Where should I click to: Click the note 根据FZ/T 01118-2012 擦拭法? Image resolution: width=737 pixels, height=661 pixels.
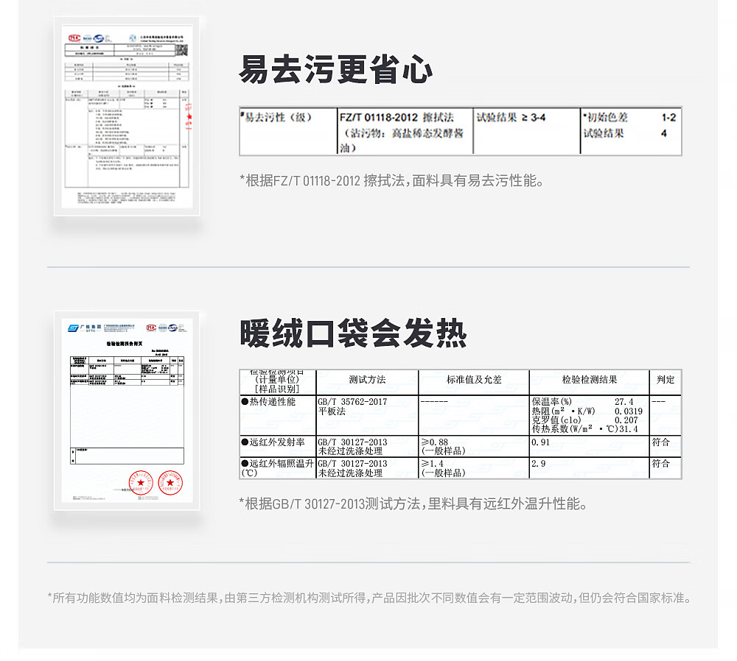pos(391,180)
